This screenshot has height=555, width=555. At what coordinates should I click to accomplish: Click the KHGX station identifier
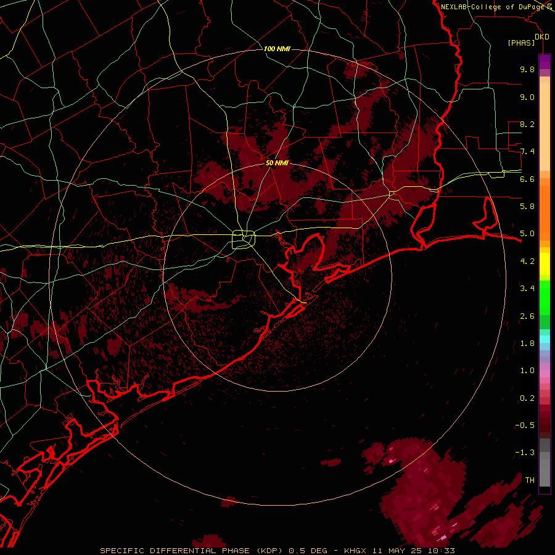355,551
